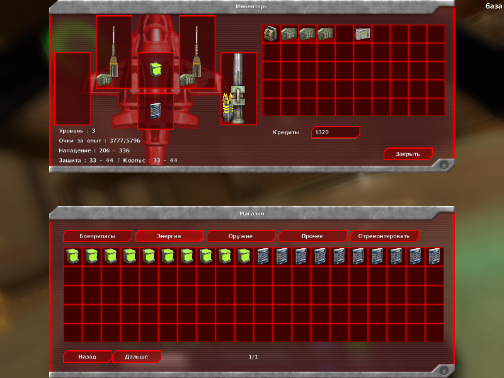
Task: Open the Боеприпасы shop tab
Action: point(98,236)
